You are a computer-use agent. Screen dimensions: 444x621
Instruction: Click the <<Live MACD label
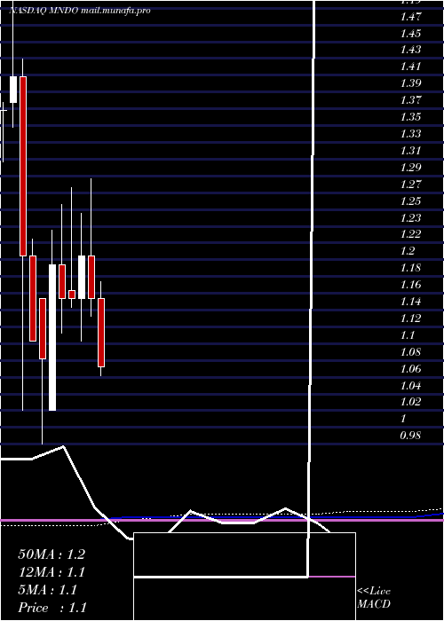pos(374,598)
